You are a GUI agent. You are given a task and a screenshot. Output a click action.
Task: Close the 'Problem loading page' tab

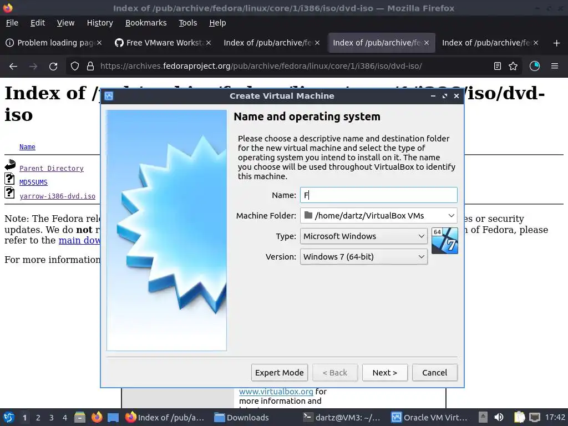[x=99, y=43]
